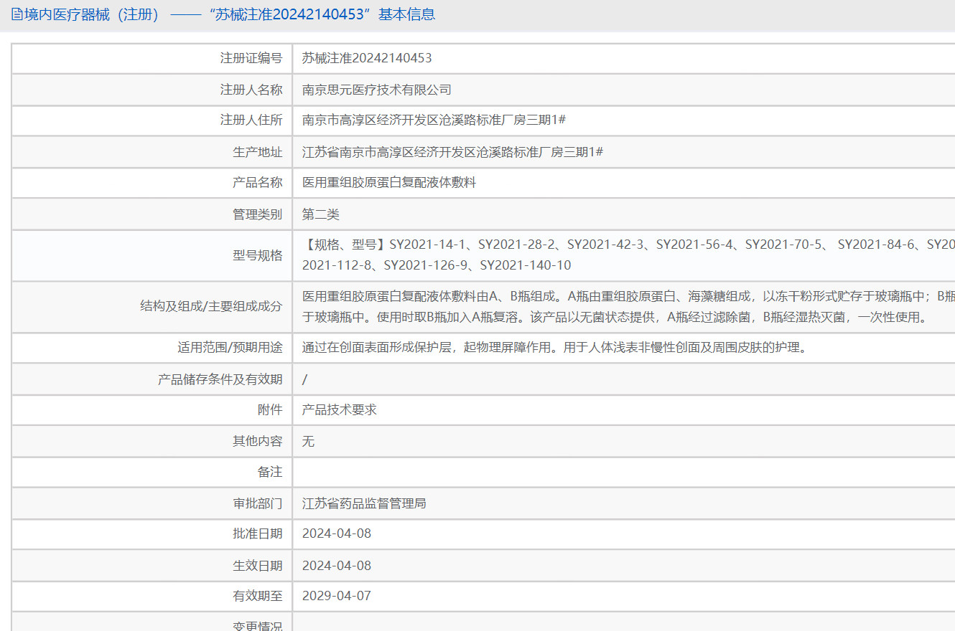Viewport: 955px width, 631px height.
Task: Click the company name 南京思元医疗技术有限公司
Action: point(377,90)
